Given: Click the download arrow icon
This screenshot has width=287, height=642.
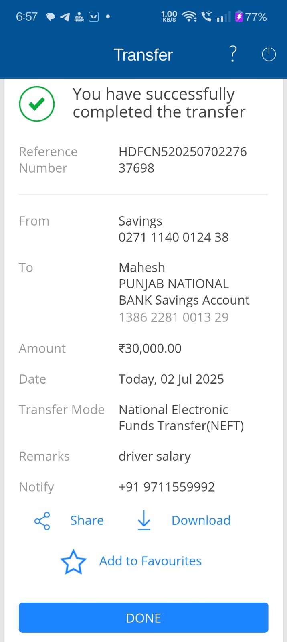Looking at the screenshot, I should point(144,520).
